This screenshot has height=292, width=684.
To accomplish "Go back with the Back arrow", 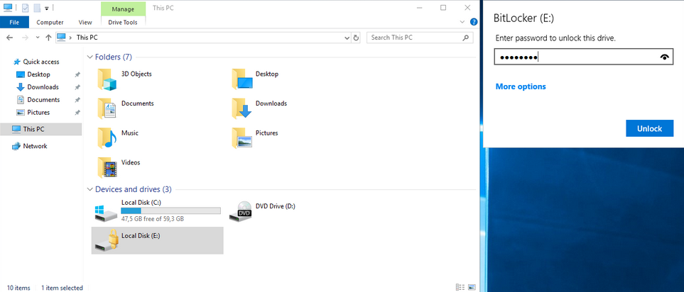I will [x=10, y=38].
